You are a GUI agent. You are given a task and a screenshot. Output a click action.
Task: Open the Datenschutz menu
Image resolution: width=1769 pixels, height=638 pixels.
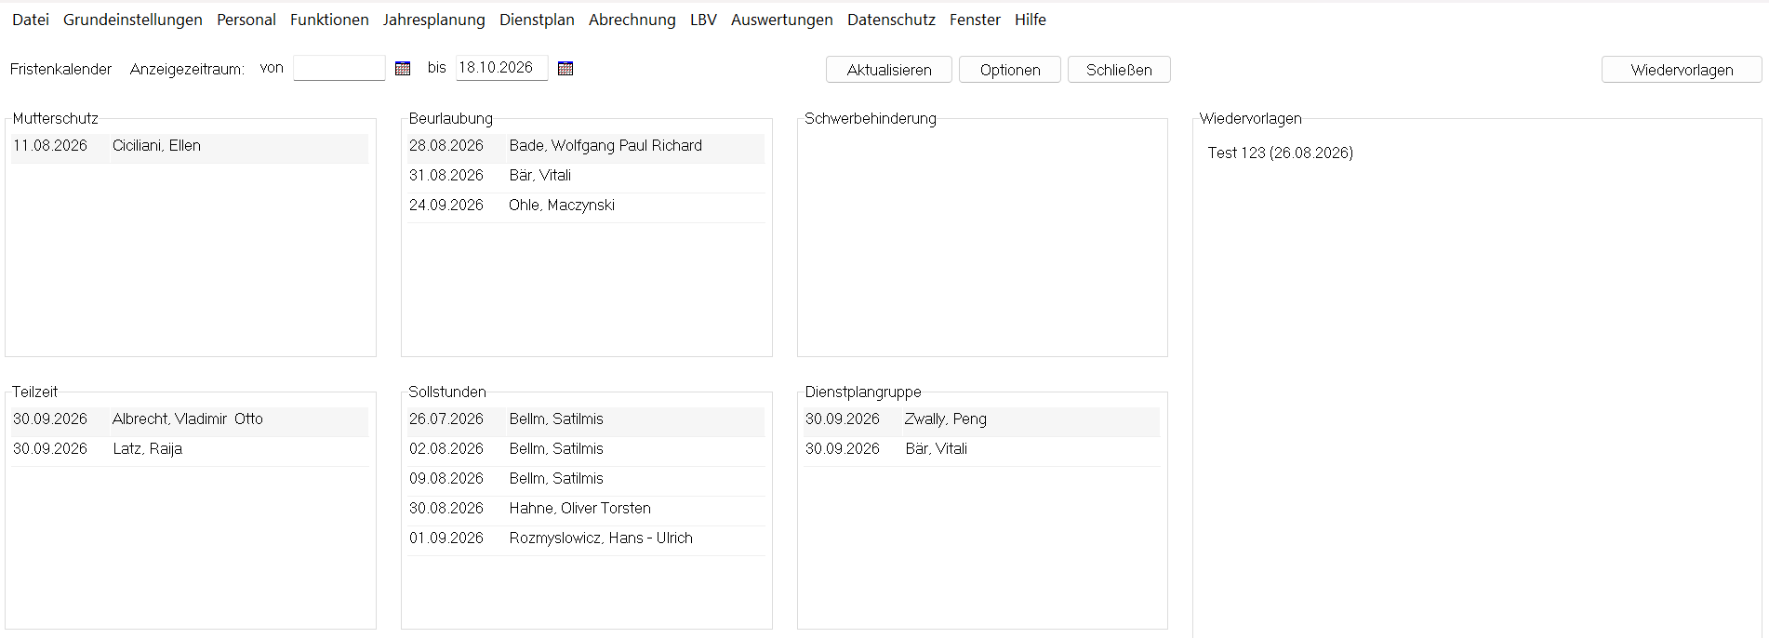(891, 20)
